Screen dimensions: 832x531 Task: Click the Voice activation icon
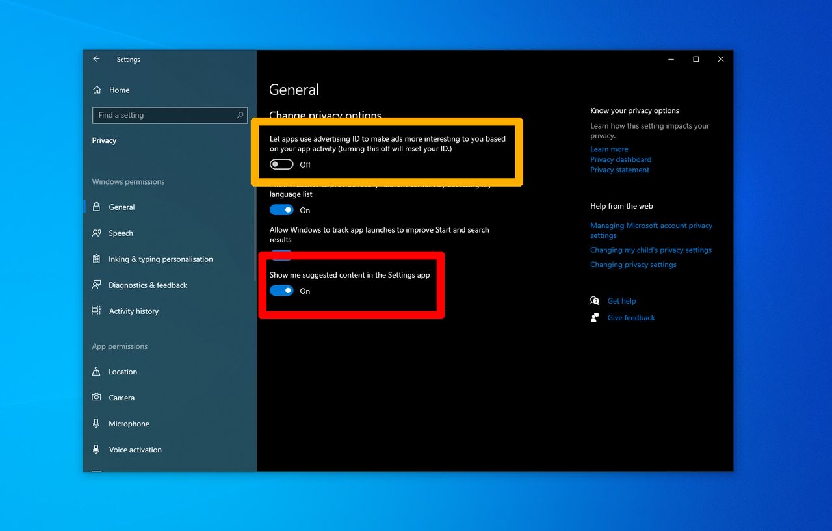[96, 449]
